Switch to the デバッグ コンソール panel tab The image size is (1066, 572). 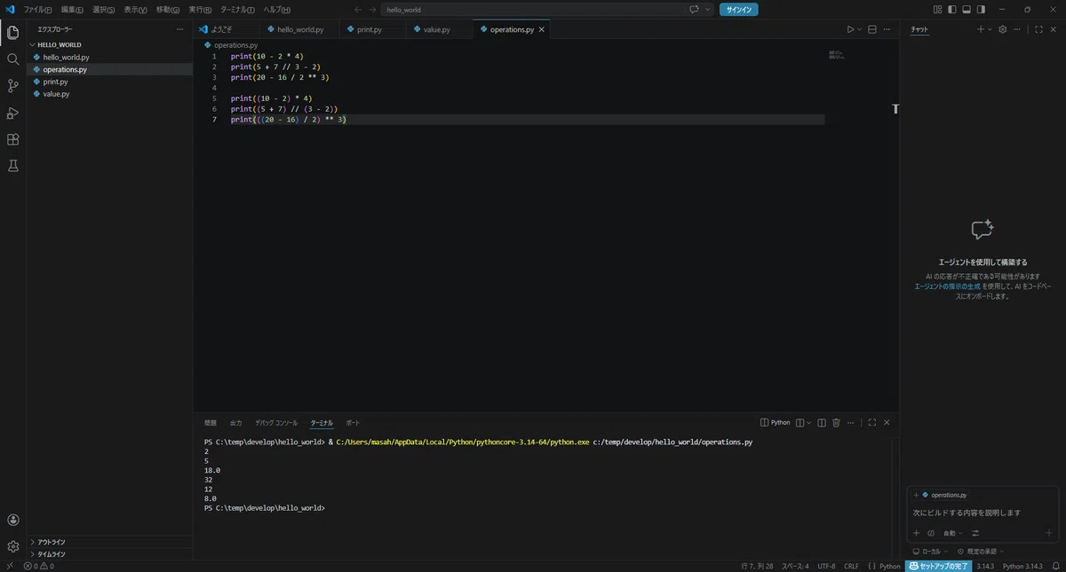[x=276, y=423]
